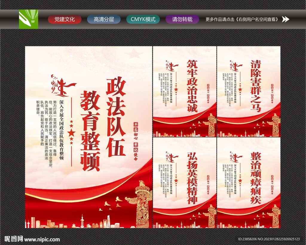Click the red 党建文化 pill button
Viewport: 306px width, 245px height.
point(65,19)
